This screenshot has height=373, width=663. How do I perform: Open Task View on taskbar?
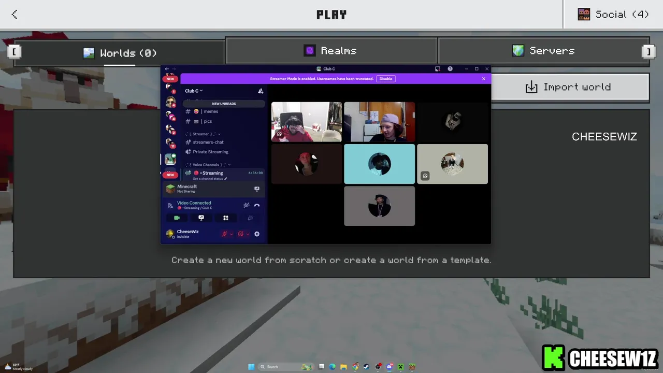click(321, 367)
